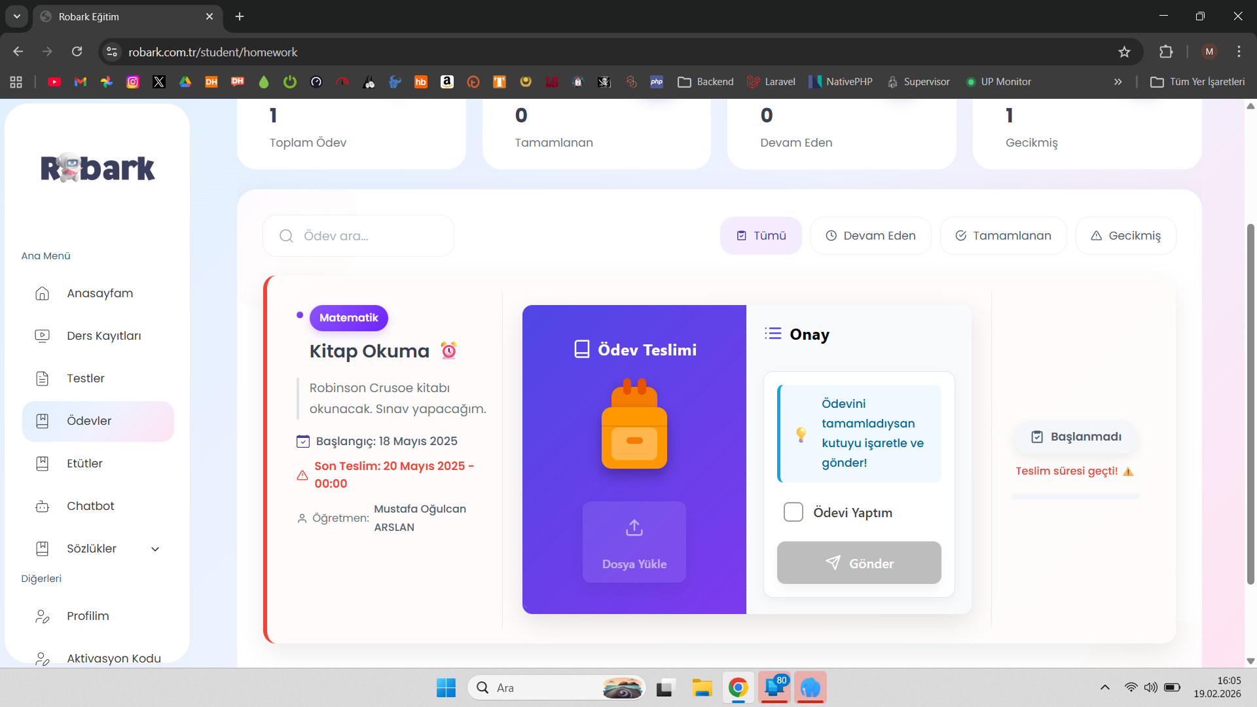
Task: Select the Devam Eden filter tab
Action: click(x=871, y=236)
